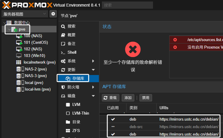This screenshot has height=138, width=223.
Task: Click the Proxmox logo
Action: coord(27,5)
